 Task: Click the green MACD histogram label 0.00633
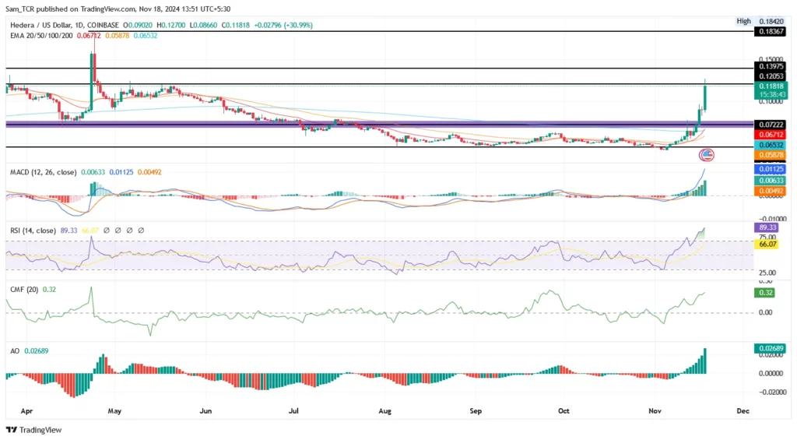[x=771, y=181]
